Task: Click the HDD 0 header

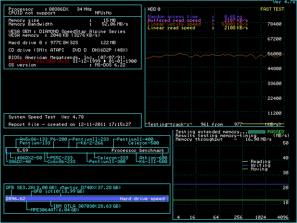Action: pos(154,9)
